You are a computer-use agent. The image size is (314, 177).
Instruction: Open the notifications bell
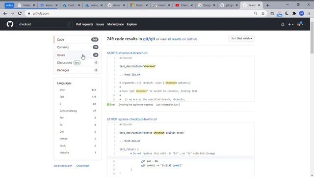(283, 24)
